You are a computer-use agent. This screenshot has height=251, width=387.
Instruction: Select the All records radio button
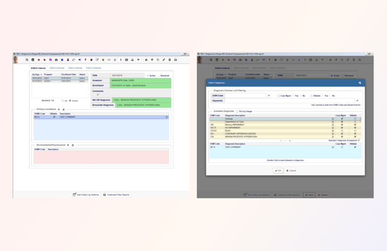(x=63, y=101)
